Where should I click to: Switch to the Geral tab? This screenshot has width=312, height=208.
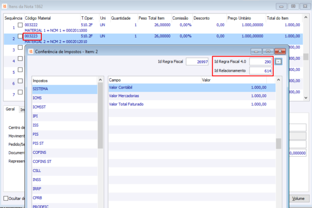tap(10, 109)
